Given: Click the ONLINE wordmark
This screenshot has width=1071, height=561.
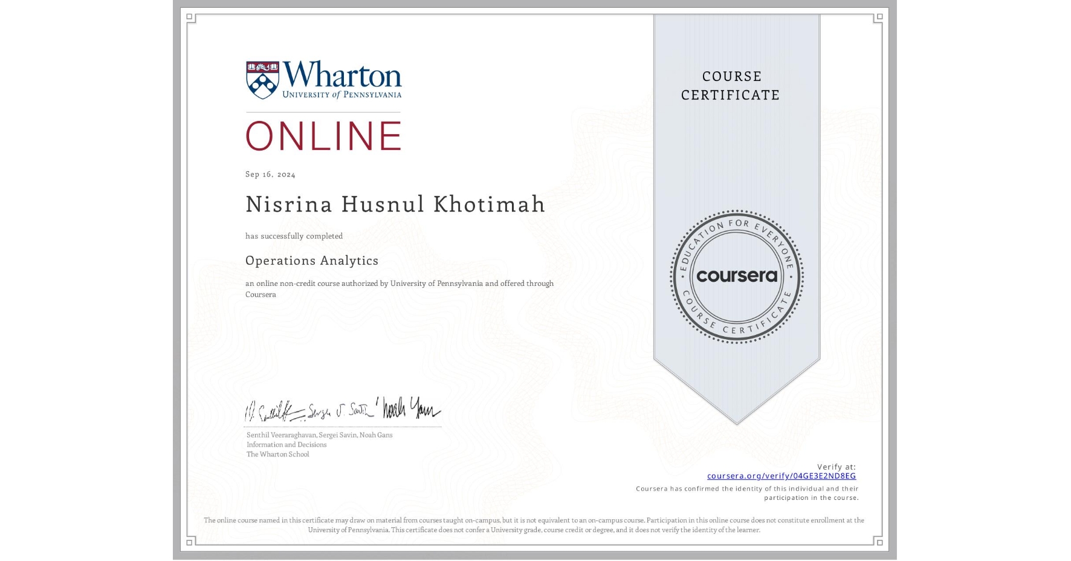Looking at the screenshot, I should click(323, 135).
